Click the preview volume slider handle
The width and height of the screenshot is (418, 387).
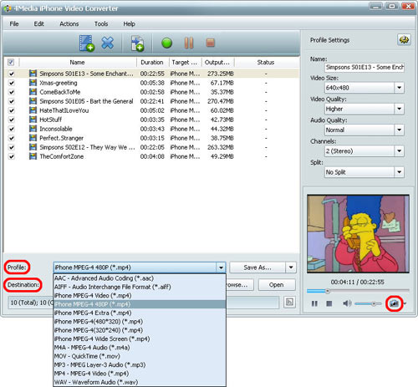(374, 303)
